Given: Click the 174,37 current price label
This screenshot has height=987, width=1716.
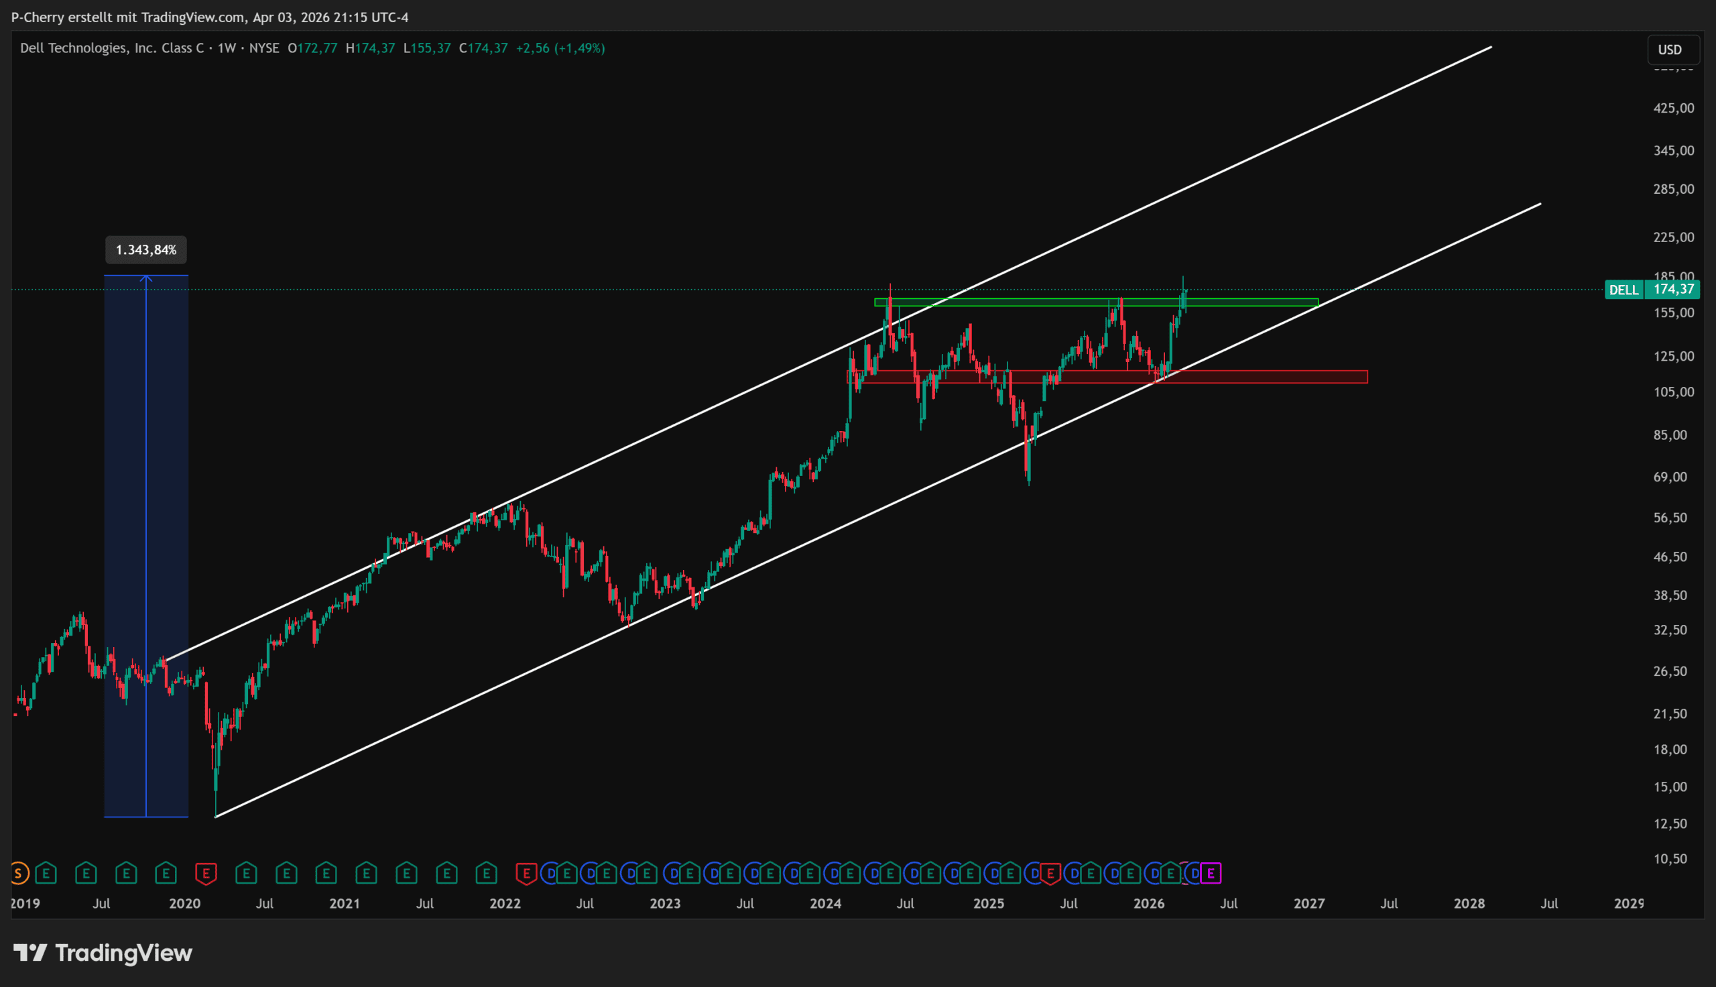Looking at the screenshot, I should 1673,290.
